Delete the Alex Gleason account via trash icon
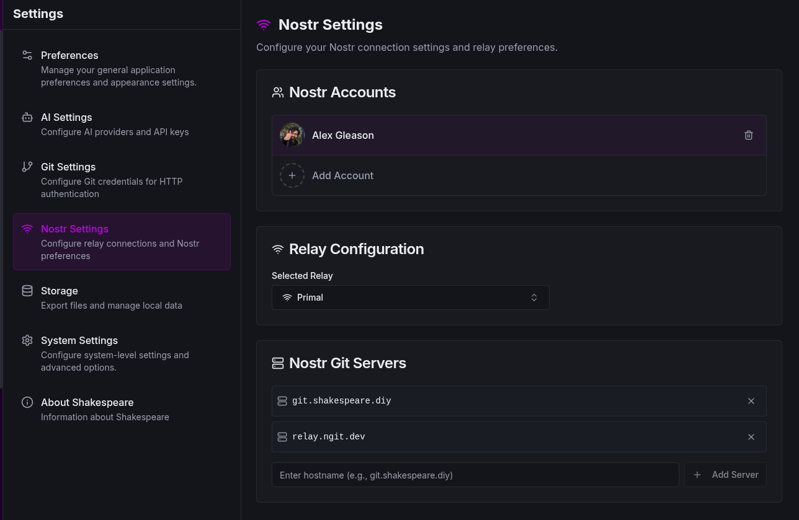This screenshot has height=520, width=799. 748,135
